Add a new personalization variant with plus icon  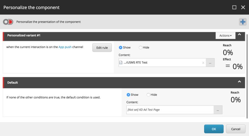point(243,22)
